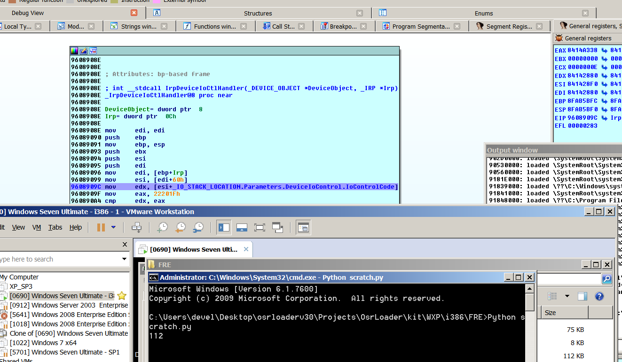Take a snapshot of the virtual machine
The height and width of the screenshot is (362, 622).
click(x=162, y=228)
